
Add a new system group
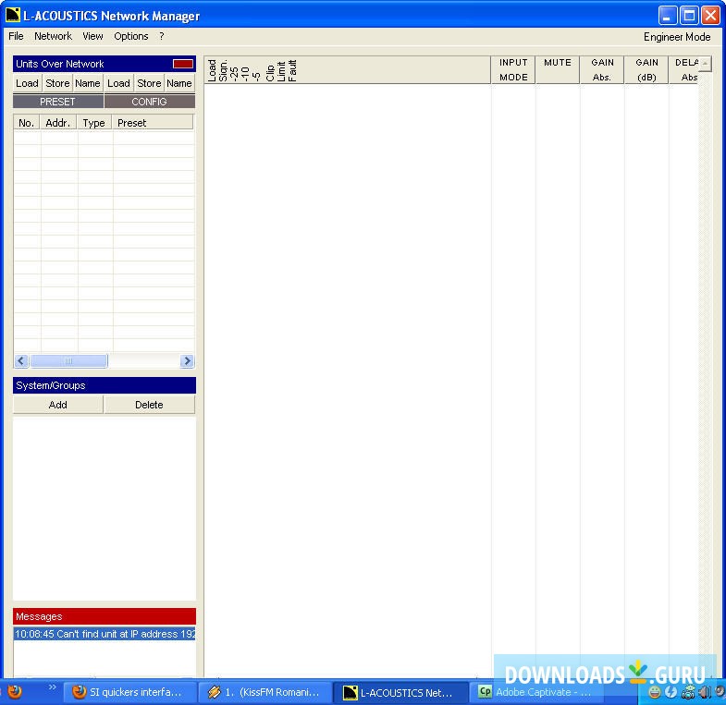click(x=58, y=405)
